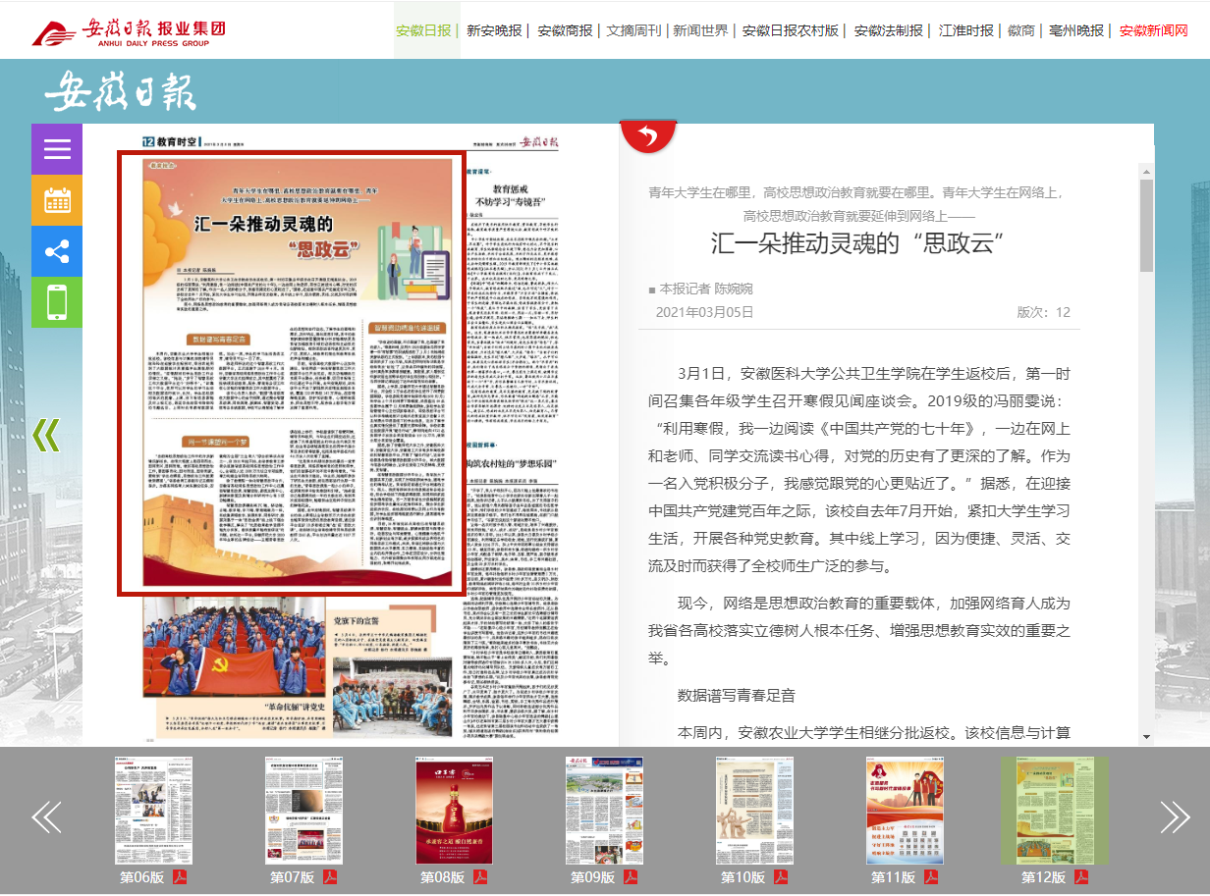Click the red back arrow button

coord(648,135)
